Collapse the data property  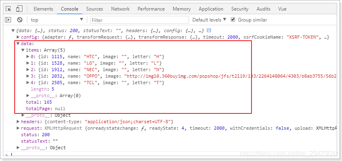18,44
